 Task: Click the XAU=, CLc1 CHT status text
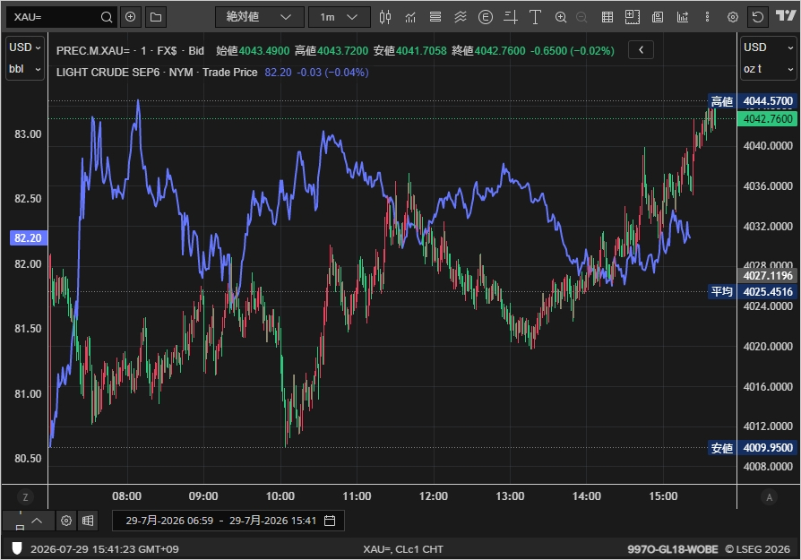click(403, 549)
